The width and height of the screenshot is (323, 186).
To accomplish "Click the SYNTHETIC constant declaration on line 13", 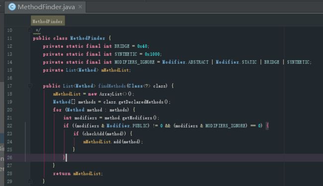I will 126,54.
